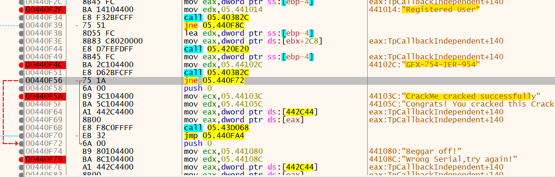Screen dimensions: 555x177
Task: Click the instruction mov edx,05.44105C
Action: point(223,104)
